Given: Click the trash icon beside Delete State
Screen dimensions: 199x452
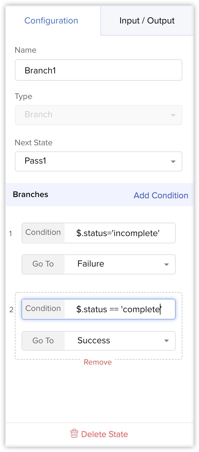Looking at the screenshot, I should coord(74,434).
